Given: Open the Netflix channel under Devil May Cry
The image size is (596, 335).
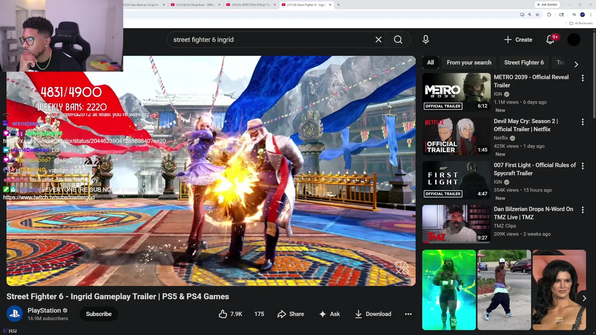Looking at the screenshot, I should click(501, 138).
